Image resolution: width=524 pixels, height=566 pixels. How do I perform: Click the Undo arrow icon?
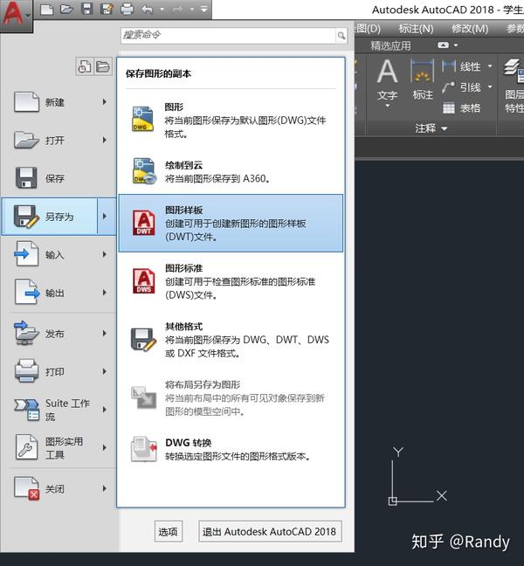coord(148,9)
